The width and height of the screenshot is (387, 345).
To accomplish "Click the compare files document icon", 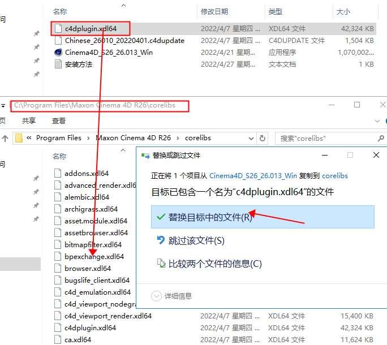I will 161,263.
